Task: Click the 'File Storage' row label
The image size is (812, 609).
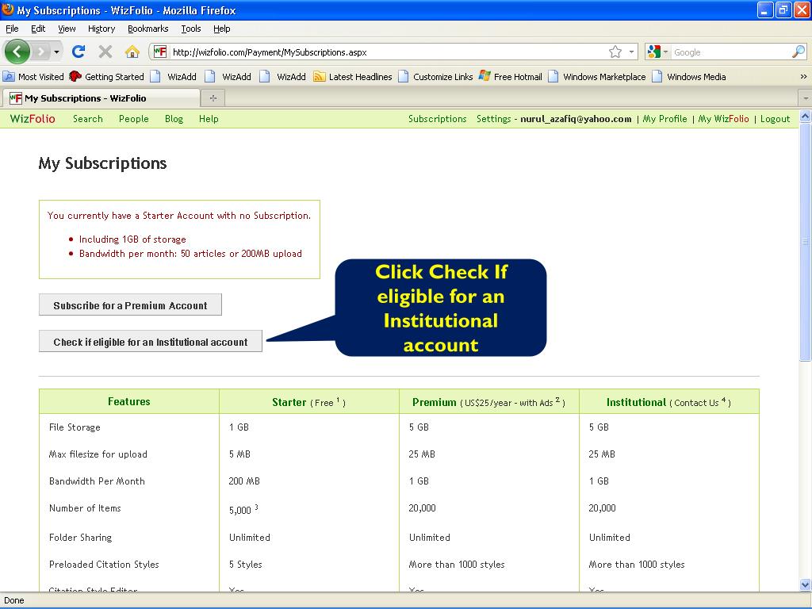Action: pyautogui.click(x=75, y=427)
